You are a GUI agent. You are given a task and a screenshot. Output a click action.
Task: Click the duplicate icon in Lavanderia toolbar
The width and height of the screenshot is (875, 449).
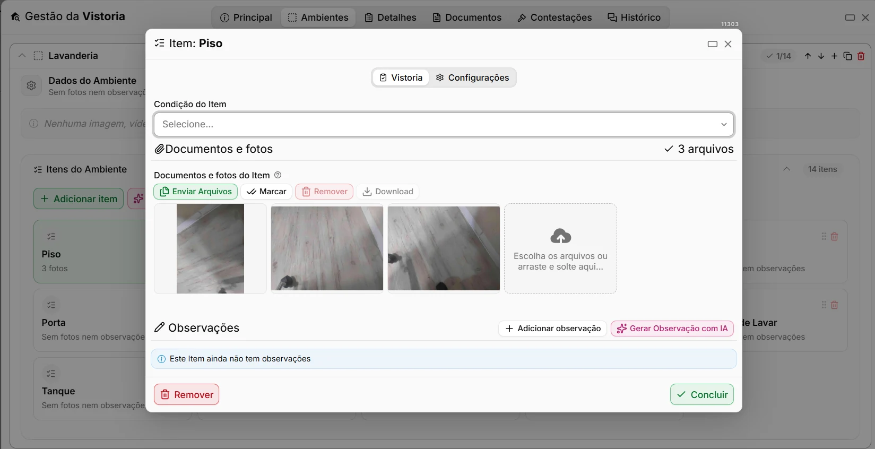[847, 56]
